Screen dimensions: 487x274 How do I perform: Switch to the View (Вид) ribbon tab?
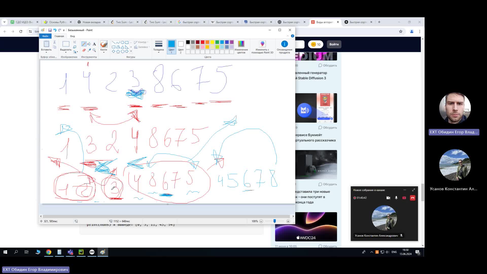73,36
